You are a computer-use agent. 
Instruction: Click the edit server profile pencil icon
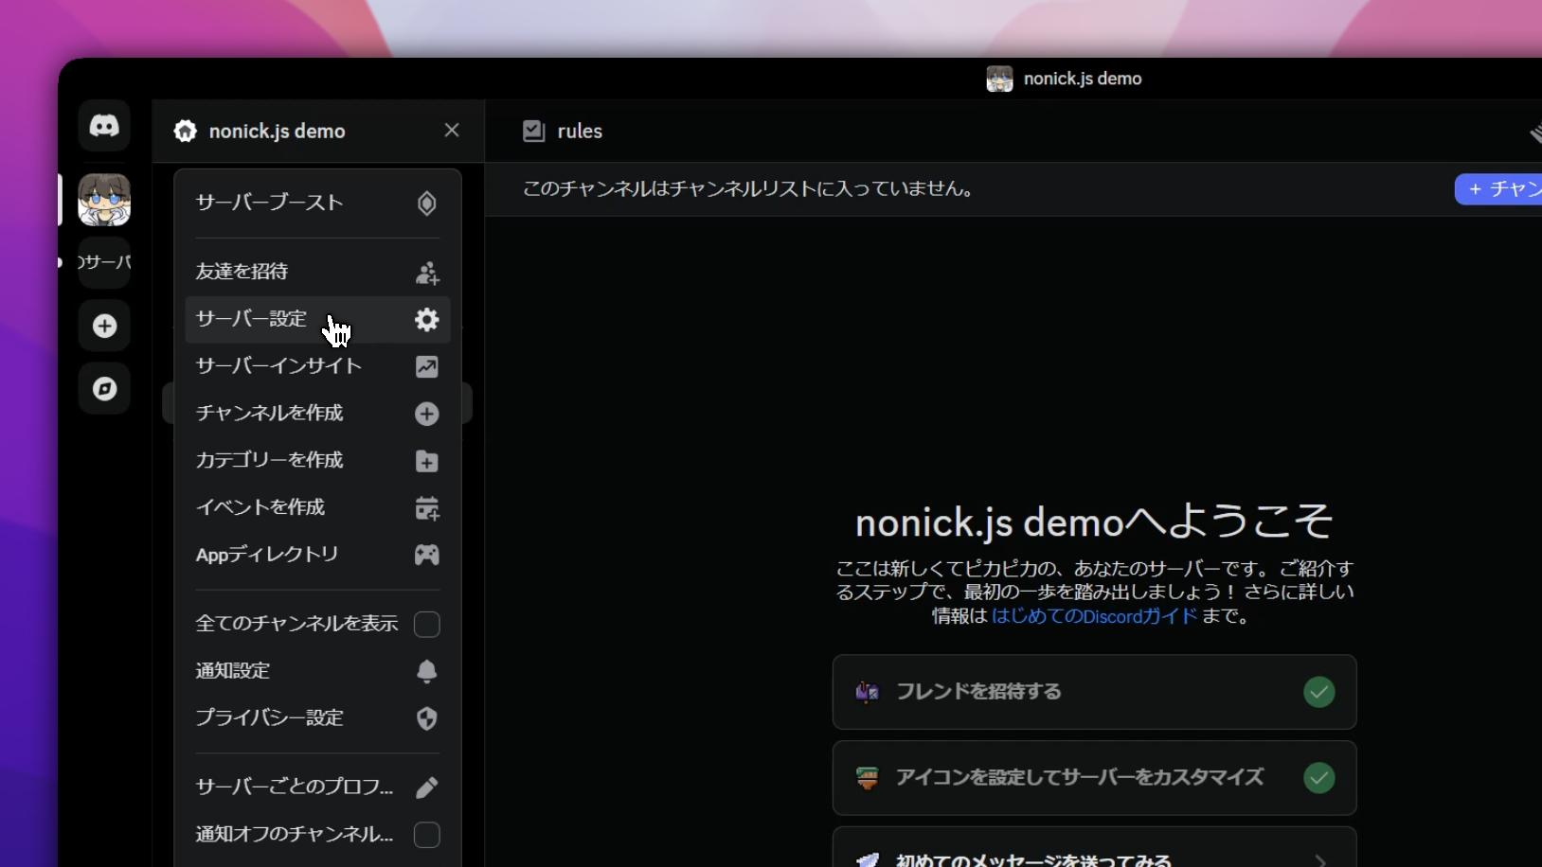tap(427, 787)
